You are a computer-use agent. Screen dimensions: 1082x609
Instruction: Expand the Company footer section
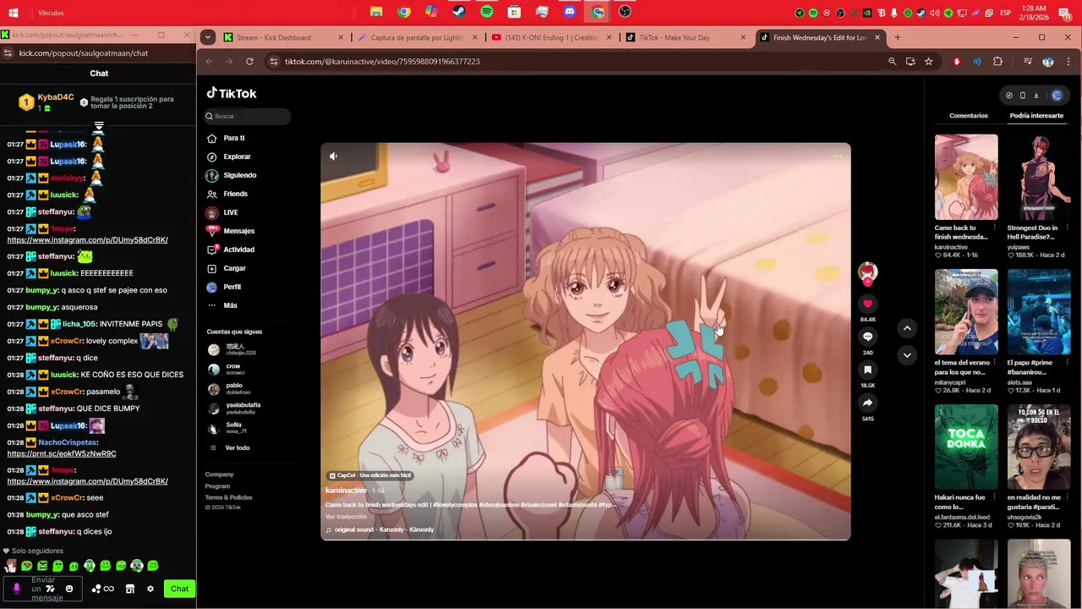(x=219, y=475)
